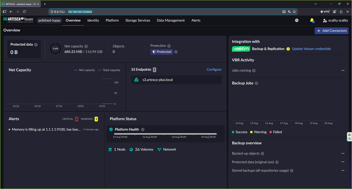Open the Alerts tab
Screen dimensions: 352x189
click(196, 21)
